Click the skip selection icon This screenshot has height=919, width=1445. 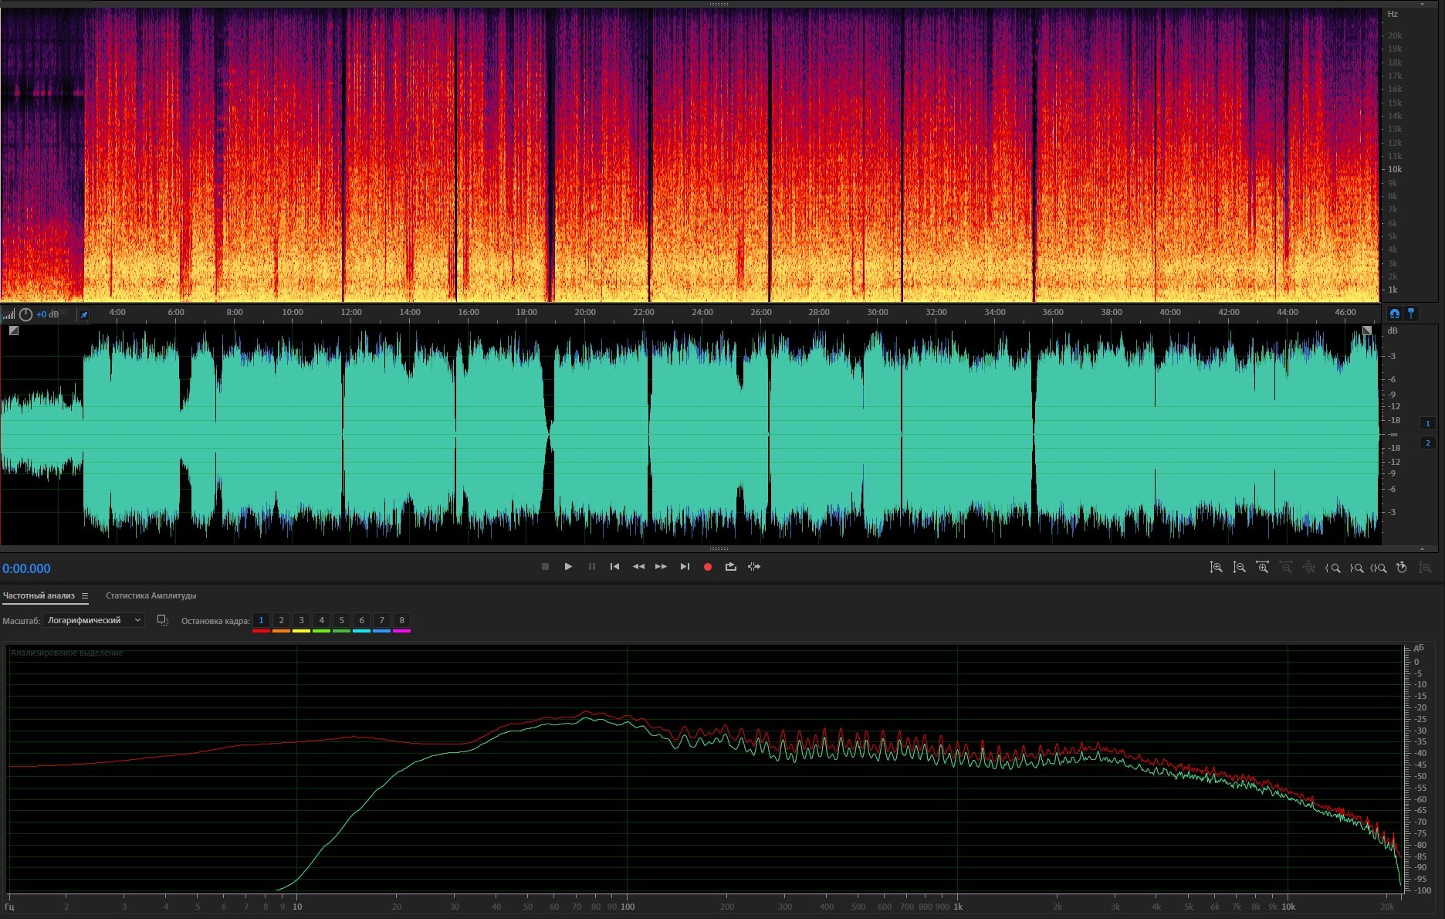click(754, 567)
